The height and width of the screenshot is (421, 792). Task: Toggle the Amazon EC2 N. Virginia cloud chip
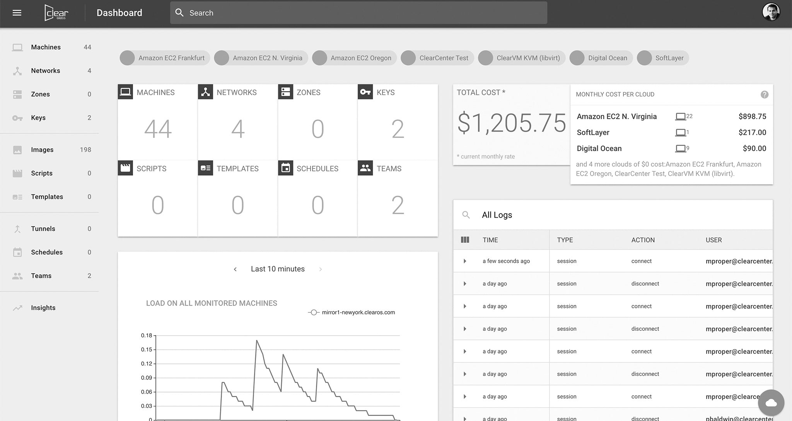[261, 58]
